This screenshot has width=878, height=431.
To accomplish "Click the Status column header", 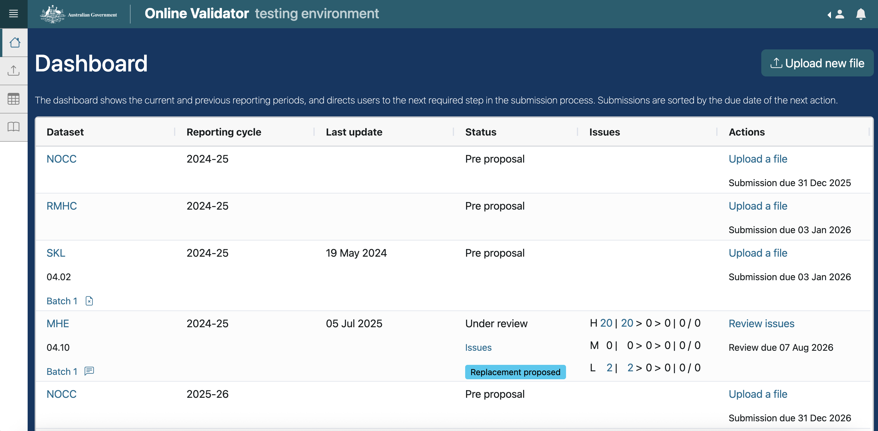I will (x=480, y=132).
